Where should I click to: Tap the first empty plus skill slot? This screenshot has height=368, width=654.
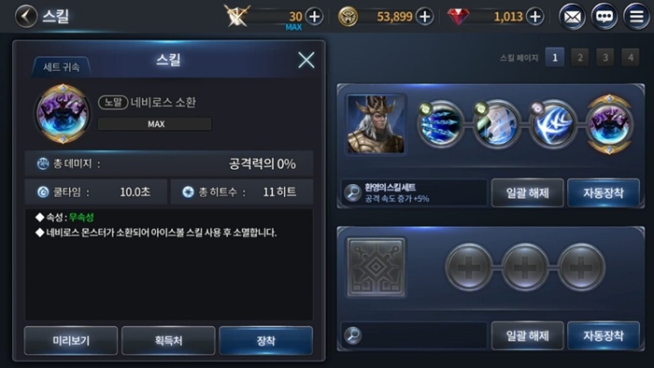click(x=469, y=267)
